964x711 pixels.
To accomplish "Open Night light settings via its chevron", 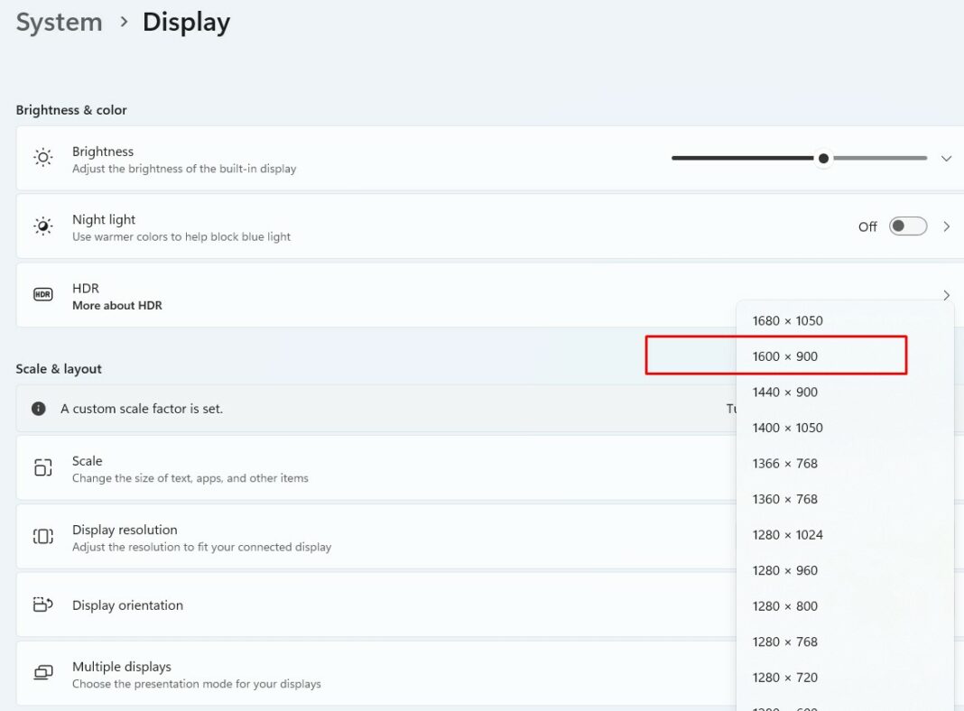I will point(946,226).
